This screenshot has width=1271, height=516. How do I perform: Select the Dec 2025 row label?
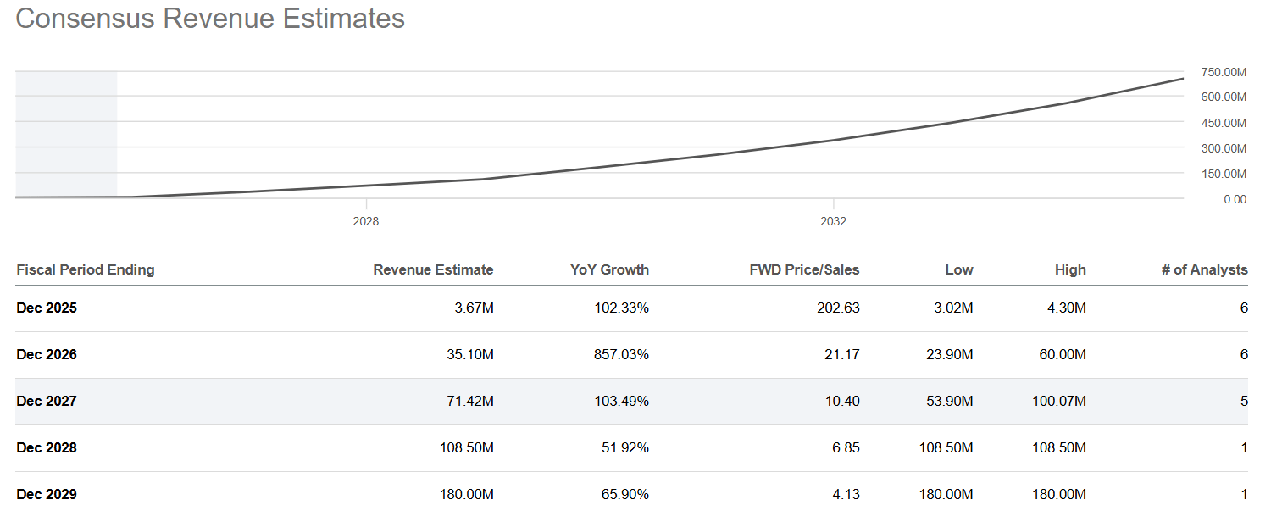point(46,308)
